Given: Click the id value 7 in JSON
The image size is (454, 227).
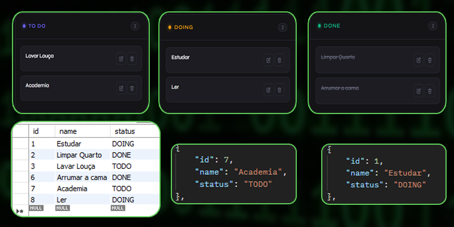Looking at the screenshot, I should (x=226, y=160).
